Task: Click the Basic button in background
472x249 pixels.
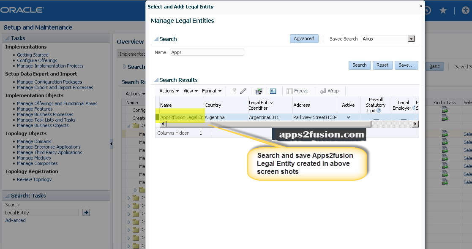Action: [x=434, y=66]
